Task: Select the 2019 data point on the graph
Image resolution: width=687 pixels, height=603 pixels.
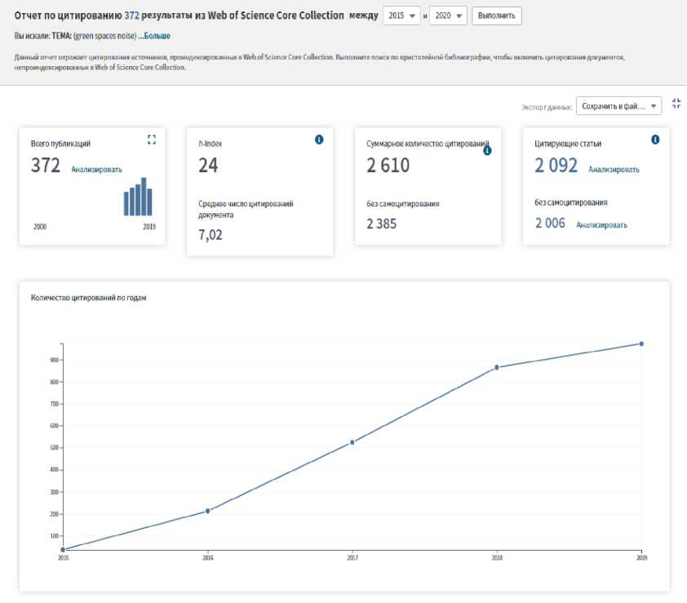Action: click(x=641, y=344)
